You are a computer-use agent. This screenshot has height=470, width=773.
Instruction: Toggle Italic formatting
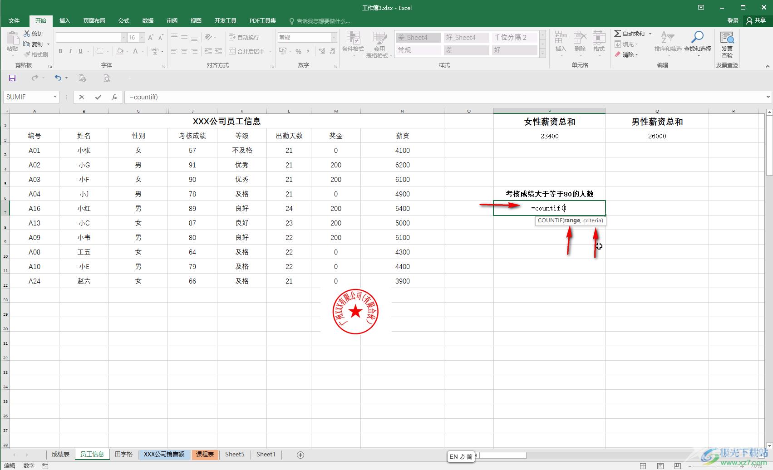tap(70, 51)
